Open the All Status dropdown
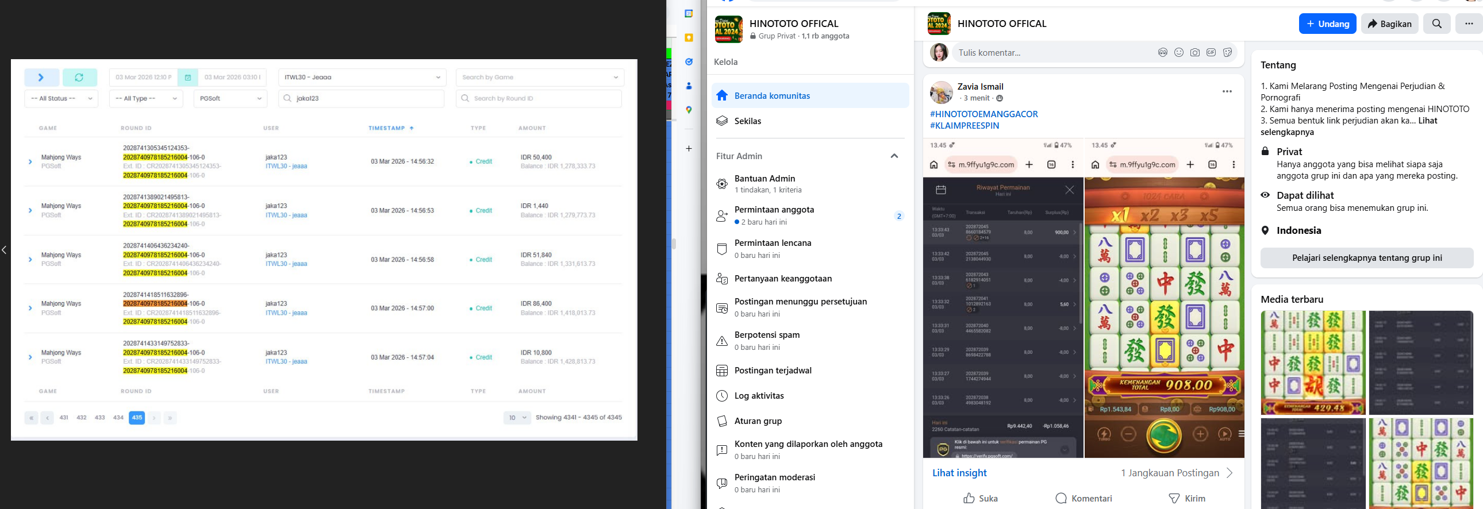This screenshot has height=509, width=1483. (x=61, y=98)
